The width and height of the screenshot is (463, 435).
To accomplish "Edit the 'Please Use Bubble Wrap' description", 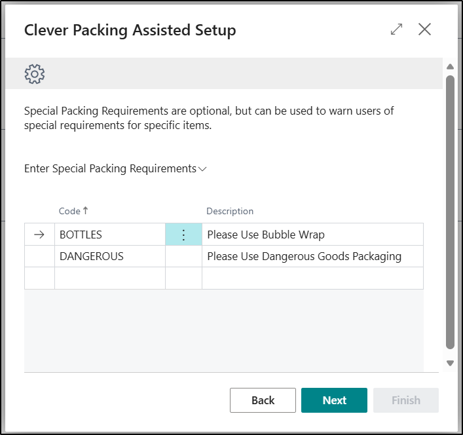I will [x=312, y=235].
